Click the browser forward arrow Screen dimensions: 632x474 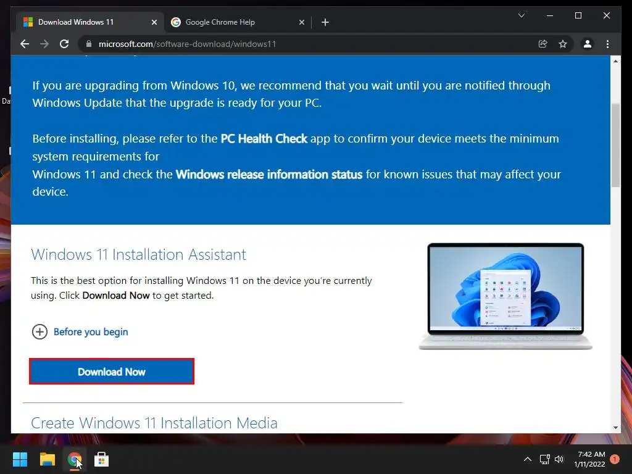click(x=44, y=44)
